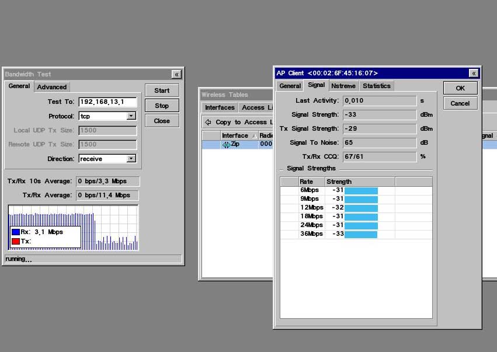
Task: Click the blue Rx legend swatch
Action: point(16,232)
